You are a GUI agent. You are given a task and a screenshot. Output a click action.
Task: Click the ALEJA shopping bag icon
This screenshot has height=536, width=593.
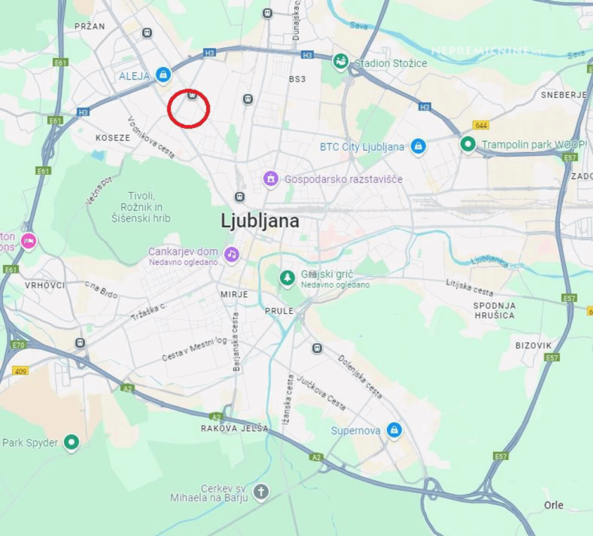point(163,74)
